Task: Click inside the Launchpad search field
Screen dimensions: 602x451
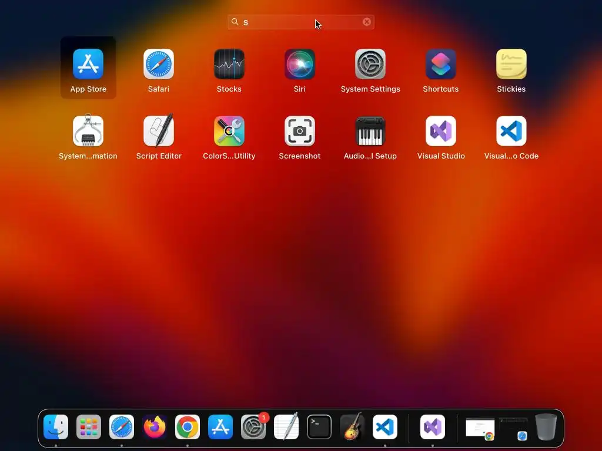Action: coord(301,22)
